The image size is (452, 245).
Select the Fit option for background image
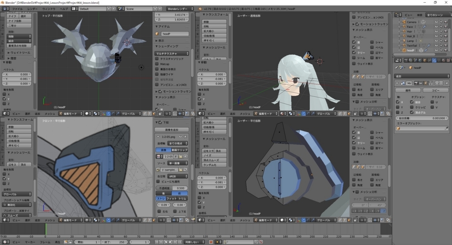coord(171,198)
